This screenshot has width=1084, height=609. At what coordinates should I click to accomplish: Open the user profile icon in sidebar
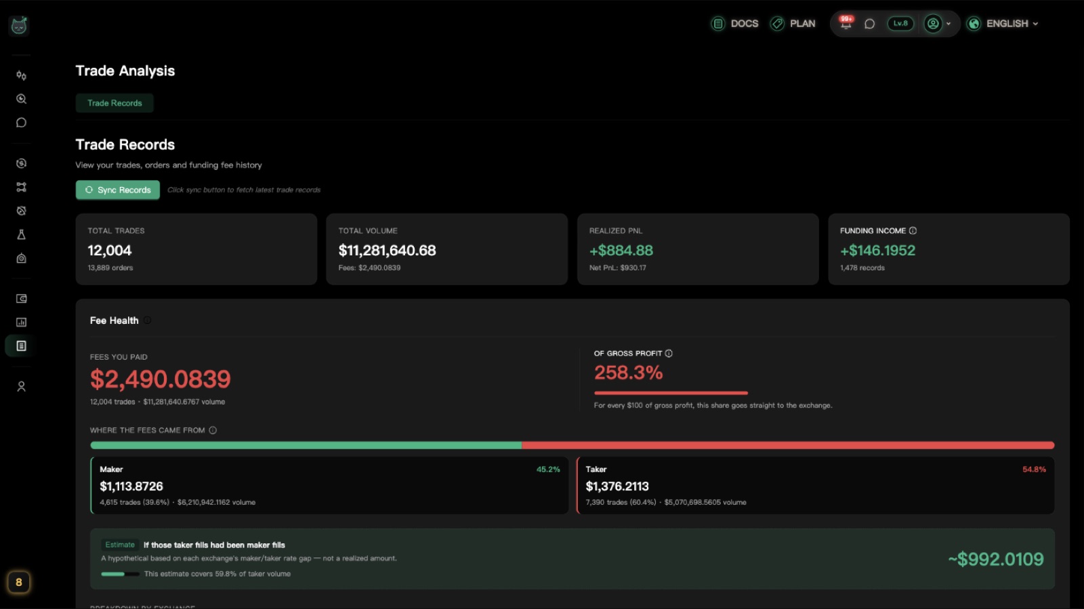coord(21,386)
